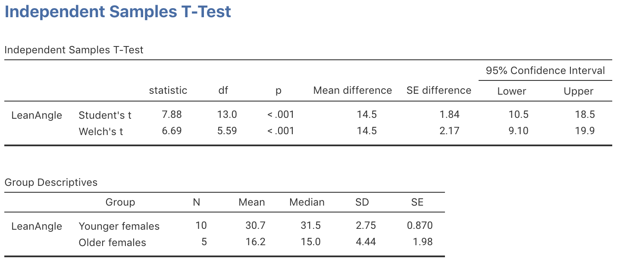The width and height of the screenshot is (620, 271).
Task: Click the Welch's df value 5.59
Action: pyautogui.click(x=227, y=131)
